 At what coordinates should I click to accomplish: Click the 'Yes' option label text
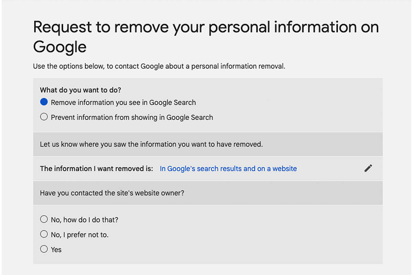56,250
